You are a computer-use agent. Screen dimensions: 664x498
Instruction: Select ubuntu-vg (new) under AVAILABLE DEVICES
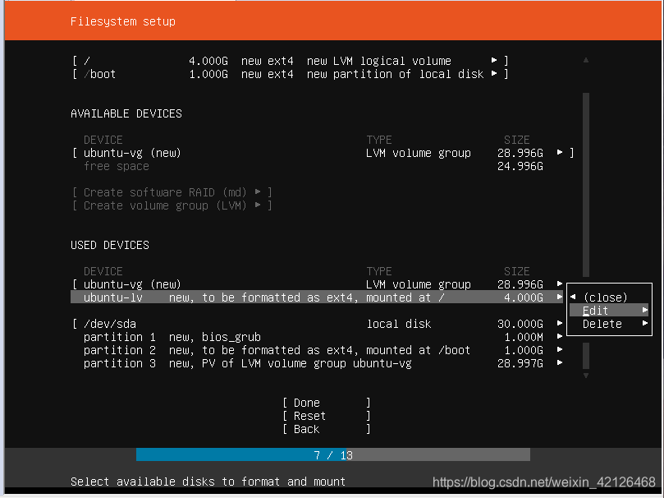pyautogui.click(x=323, y=153)
